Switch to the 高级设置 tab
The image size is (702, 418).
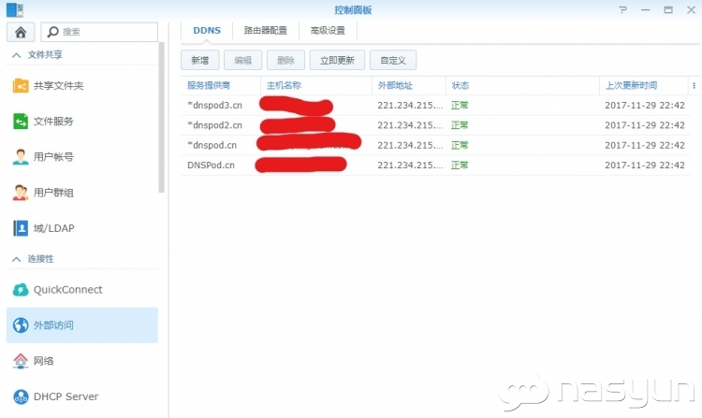point(328,31)
